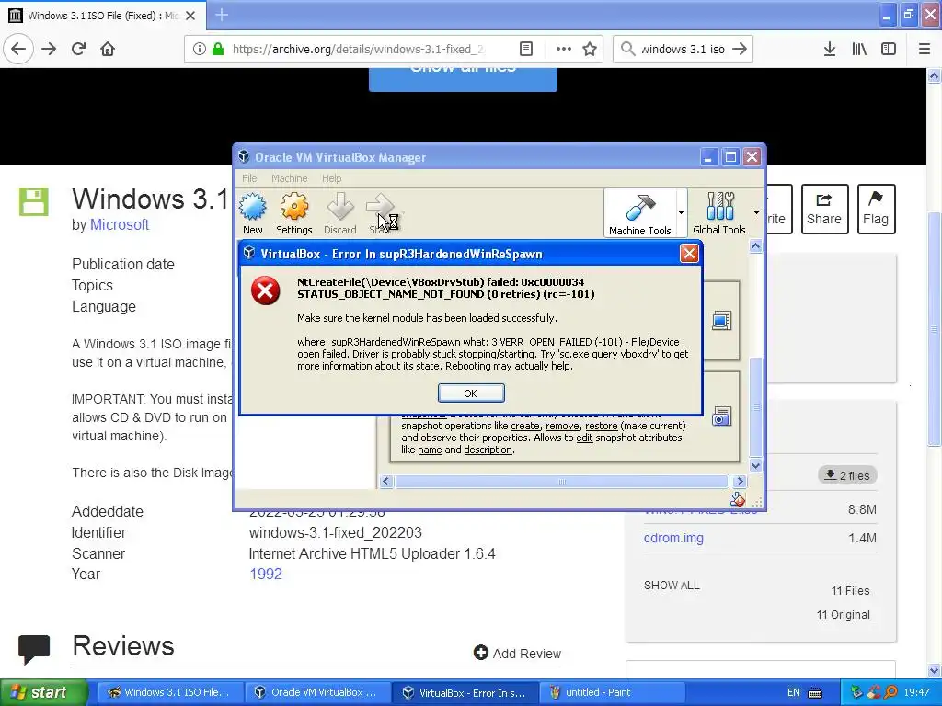The width and height of the screenshot is (942, 706).
Task: Click the green padlock security icon
Action: (x=218, y=49)
